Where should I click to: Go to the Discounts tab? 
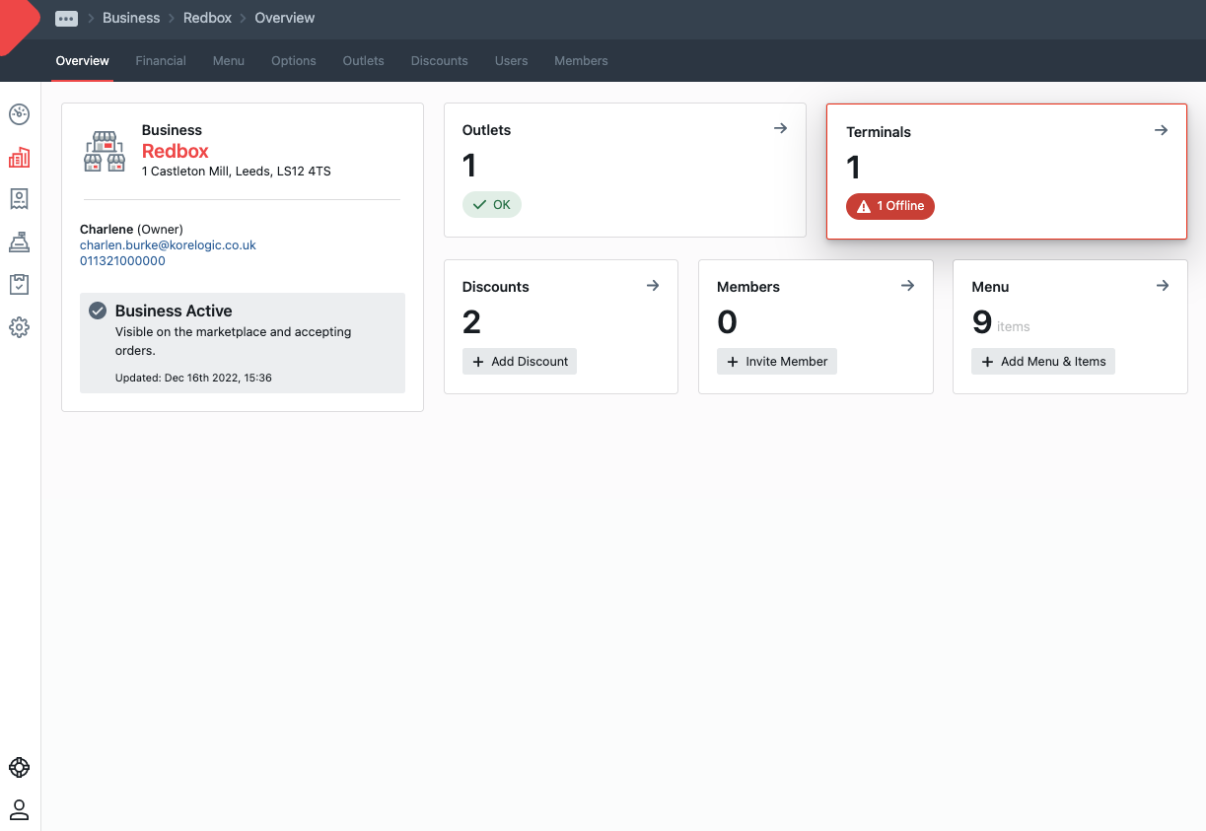click(x=439, y=61)
